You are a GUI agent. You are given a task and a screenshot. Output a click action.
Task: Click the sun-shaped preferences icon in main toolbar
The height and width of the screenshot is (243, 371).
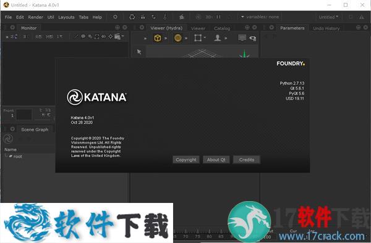(x=115, y=17)
